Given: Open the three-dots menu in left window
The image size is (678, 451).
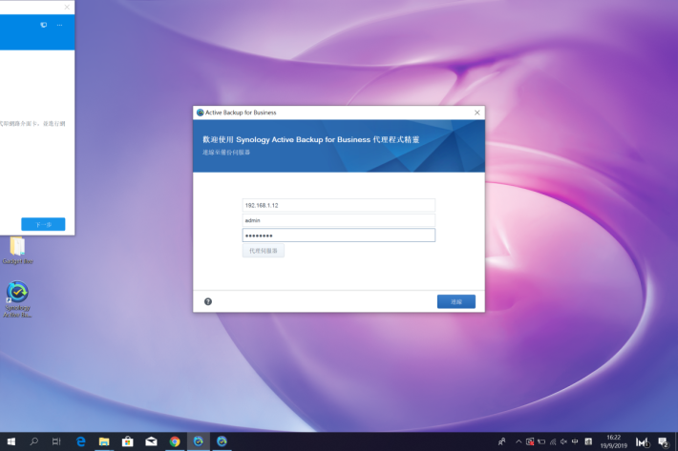Looking at the screenshot, I should point(59,25).
